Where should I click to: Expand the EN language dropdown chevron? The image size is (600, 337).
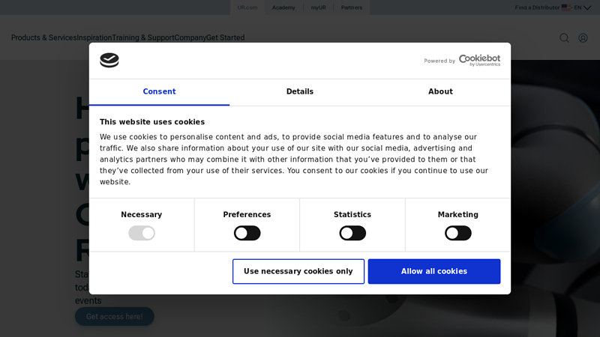pos(587,7)
